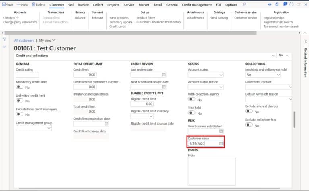Refresh the page with circular arrow icon
This screenshot has width=309, height=191.
point(291,4)
